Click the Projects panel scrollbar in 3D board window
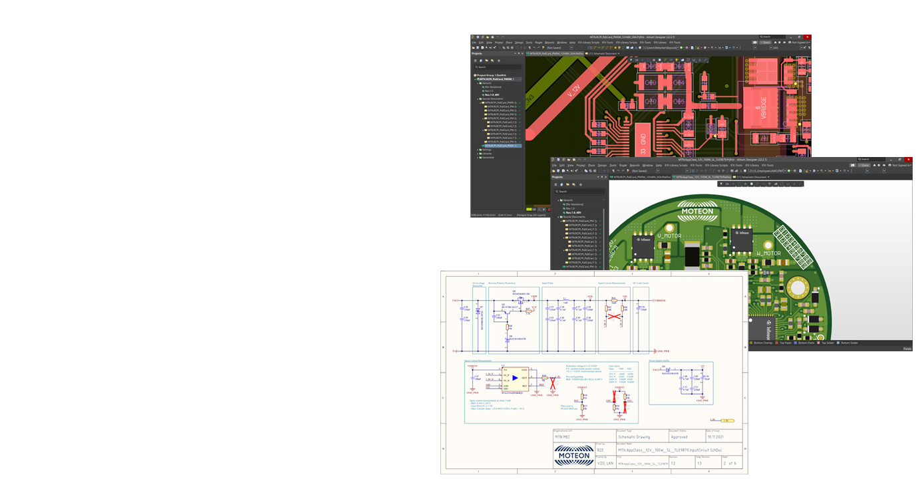922x501 pixels. coord(604,240)
